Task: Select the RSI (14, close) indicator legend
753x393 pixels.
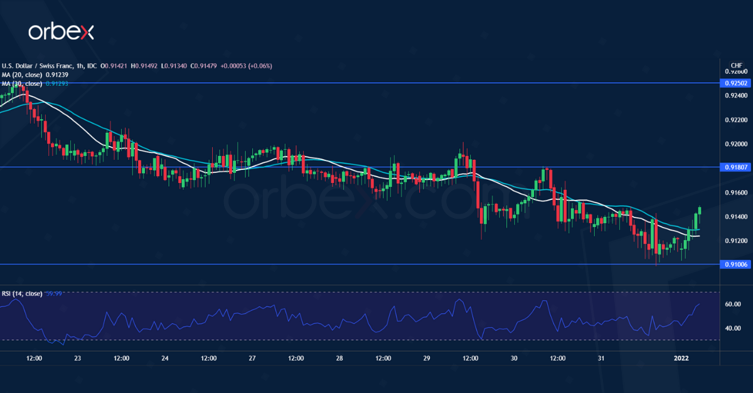Action: [22, 292]
